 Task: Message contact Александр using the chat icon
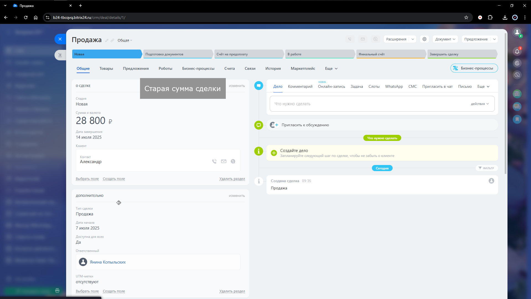(233, 161)
